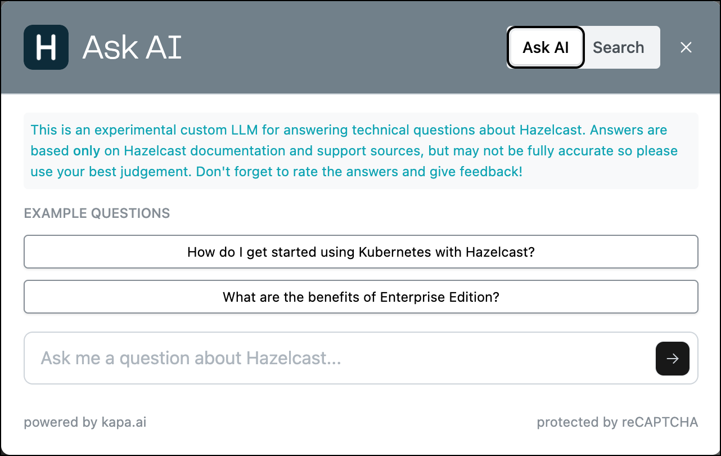Open the powered by kapa.ai link
Image resolution: width=721 pixels, height=456 pixels.
coord(85,422)
